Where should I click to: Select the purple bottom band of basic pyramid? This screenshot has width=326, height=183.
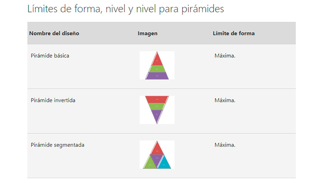pos(157,75)
